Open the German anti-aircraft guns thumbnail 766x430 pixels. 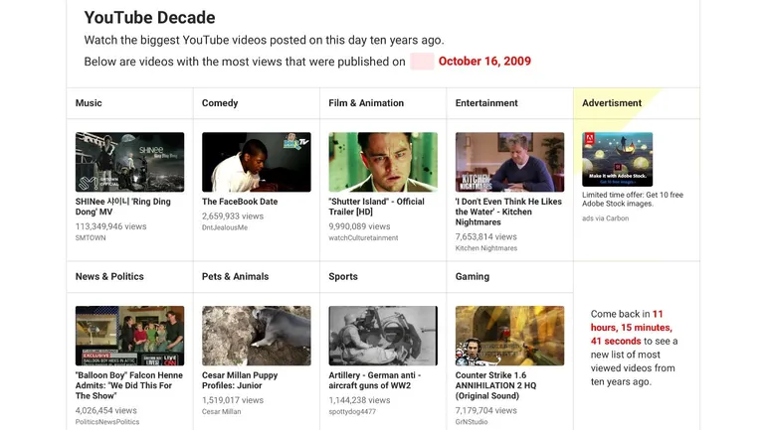point(383,335)
